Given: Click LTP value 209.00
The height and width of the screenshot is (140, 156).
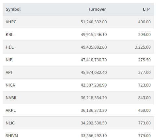Looking at the screenshot, I should 144,35.
